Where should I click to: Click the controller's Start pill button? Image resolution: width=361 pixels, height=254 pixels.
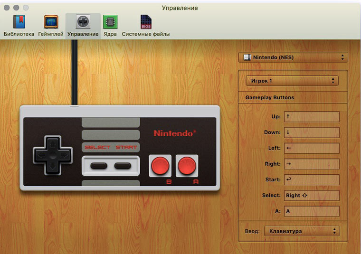pos(123,166)
